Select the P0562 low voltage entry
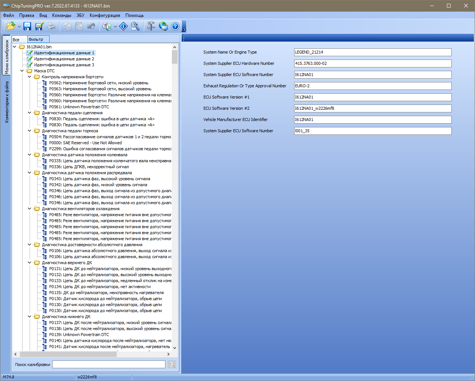This screenshot has width=475, height=381. [98, 83]
